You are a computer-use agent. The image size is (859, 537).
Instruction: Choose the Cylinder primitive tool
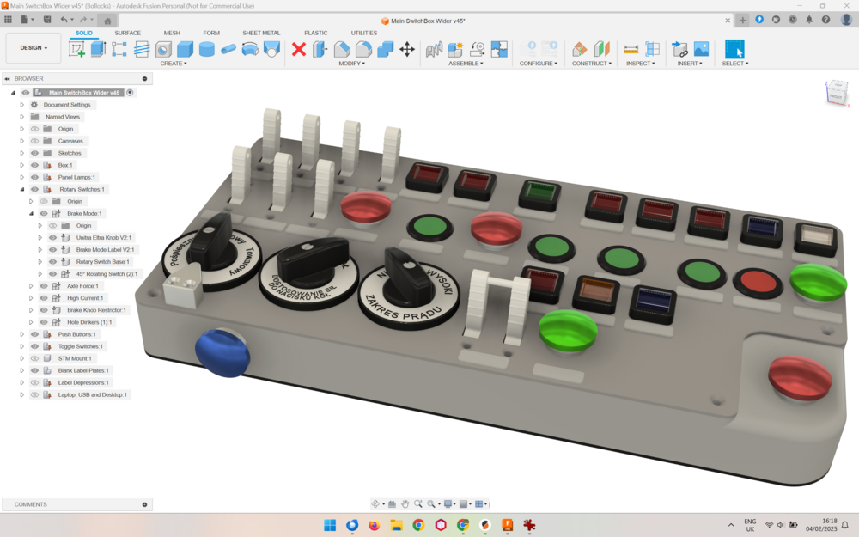tap(206, 49)
